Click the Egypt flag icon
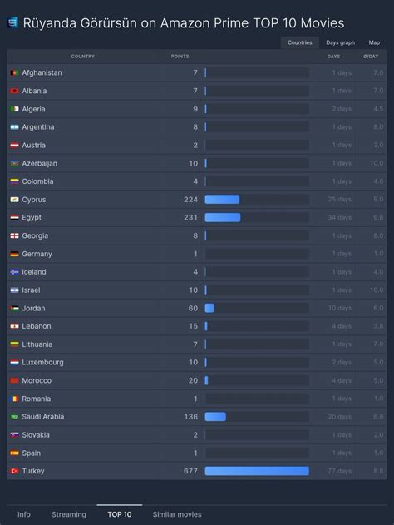 pyautogui.click(x=14, y=218)
